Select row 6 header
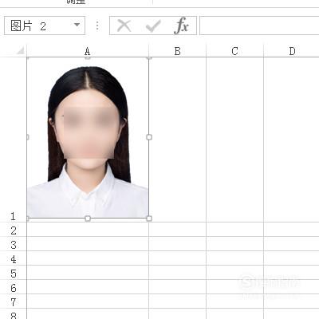 [x=14, y=287]
